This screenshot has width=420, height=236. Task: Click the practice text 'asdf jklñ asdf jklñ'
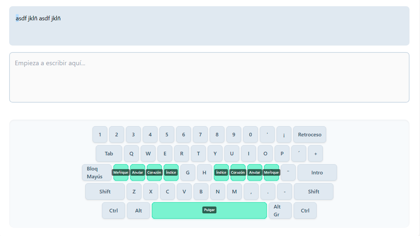(x=38, y=18)
